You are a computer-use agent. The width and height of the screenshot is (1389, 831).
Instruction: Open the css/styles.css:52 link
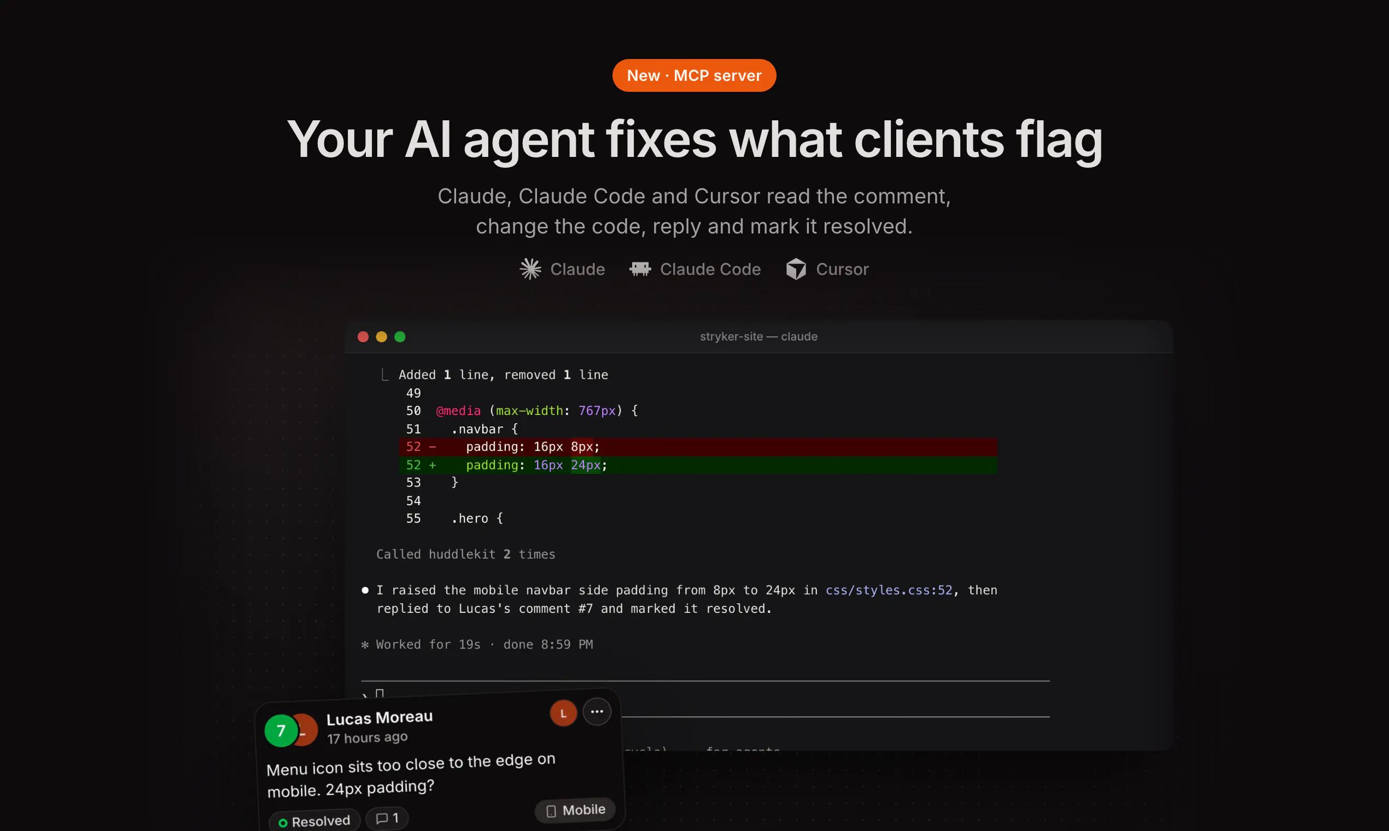(x=888, y=590)
